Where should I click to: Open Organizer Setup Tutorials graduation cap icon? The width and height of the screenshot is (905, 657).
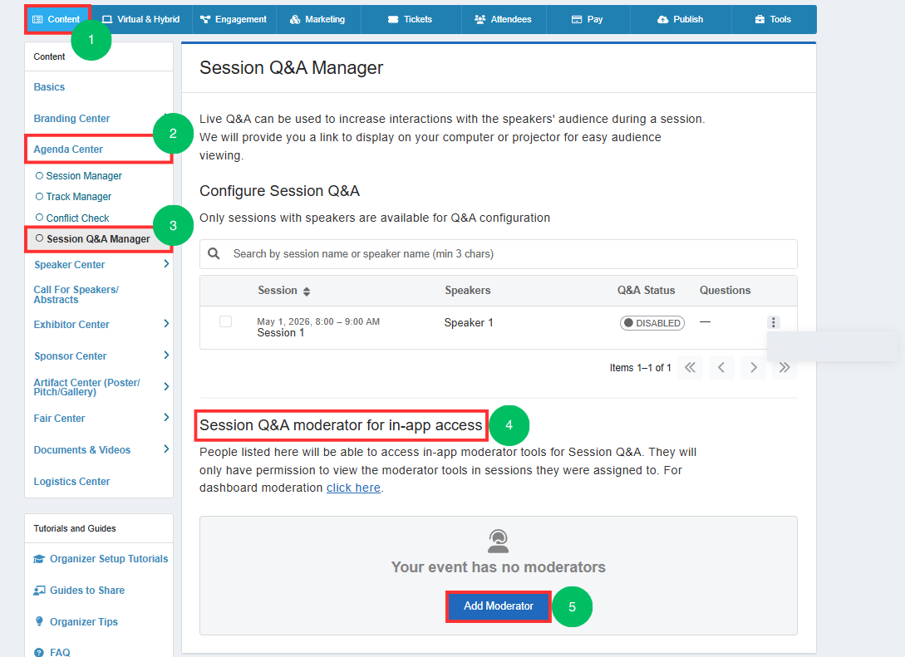39,559
